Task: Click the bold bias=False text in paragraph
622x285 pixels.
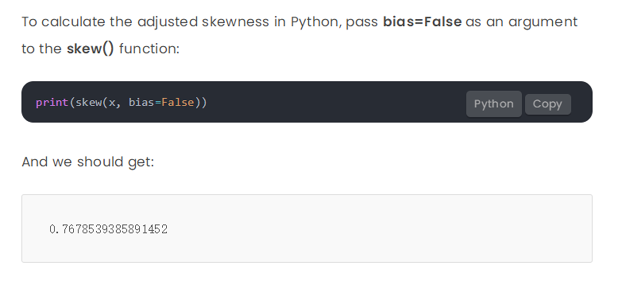Action: [422, 22]
